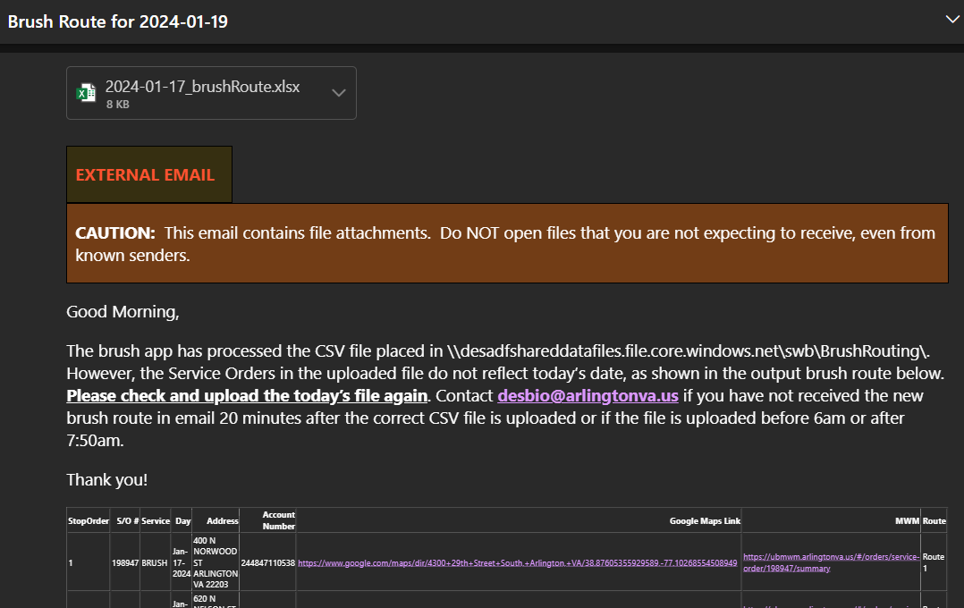Click the desbio@arlingtonva.us email link
The width and height of the screenshot is (964, 608).
[588, 396]
